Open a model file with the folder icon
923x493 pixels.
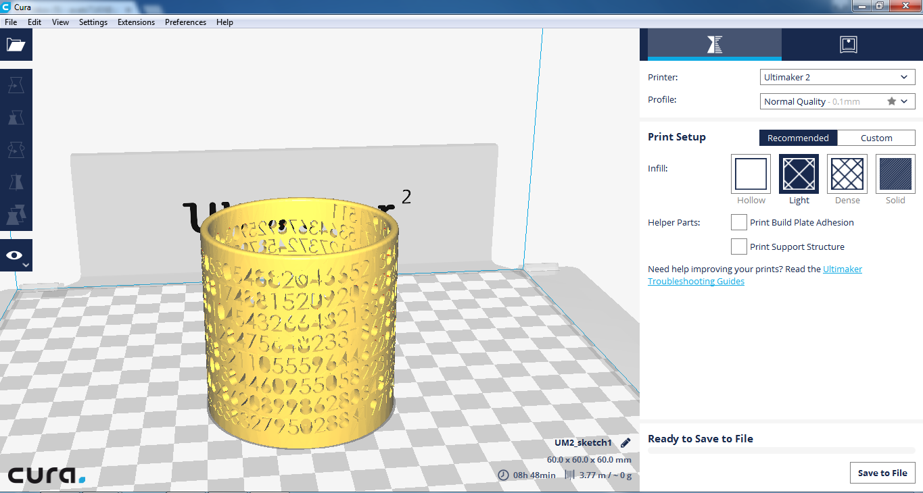coord(16,45)
